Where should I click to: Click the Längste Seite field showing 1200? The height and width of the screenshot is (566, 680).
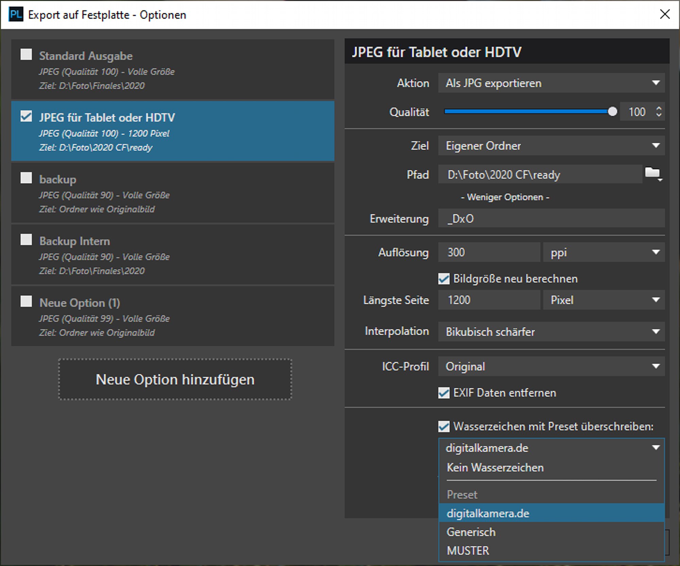[489, 300]
